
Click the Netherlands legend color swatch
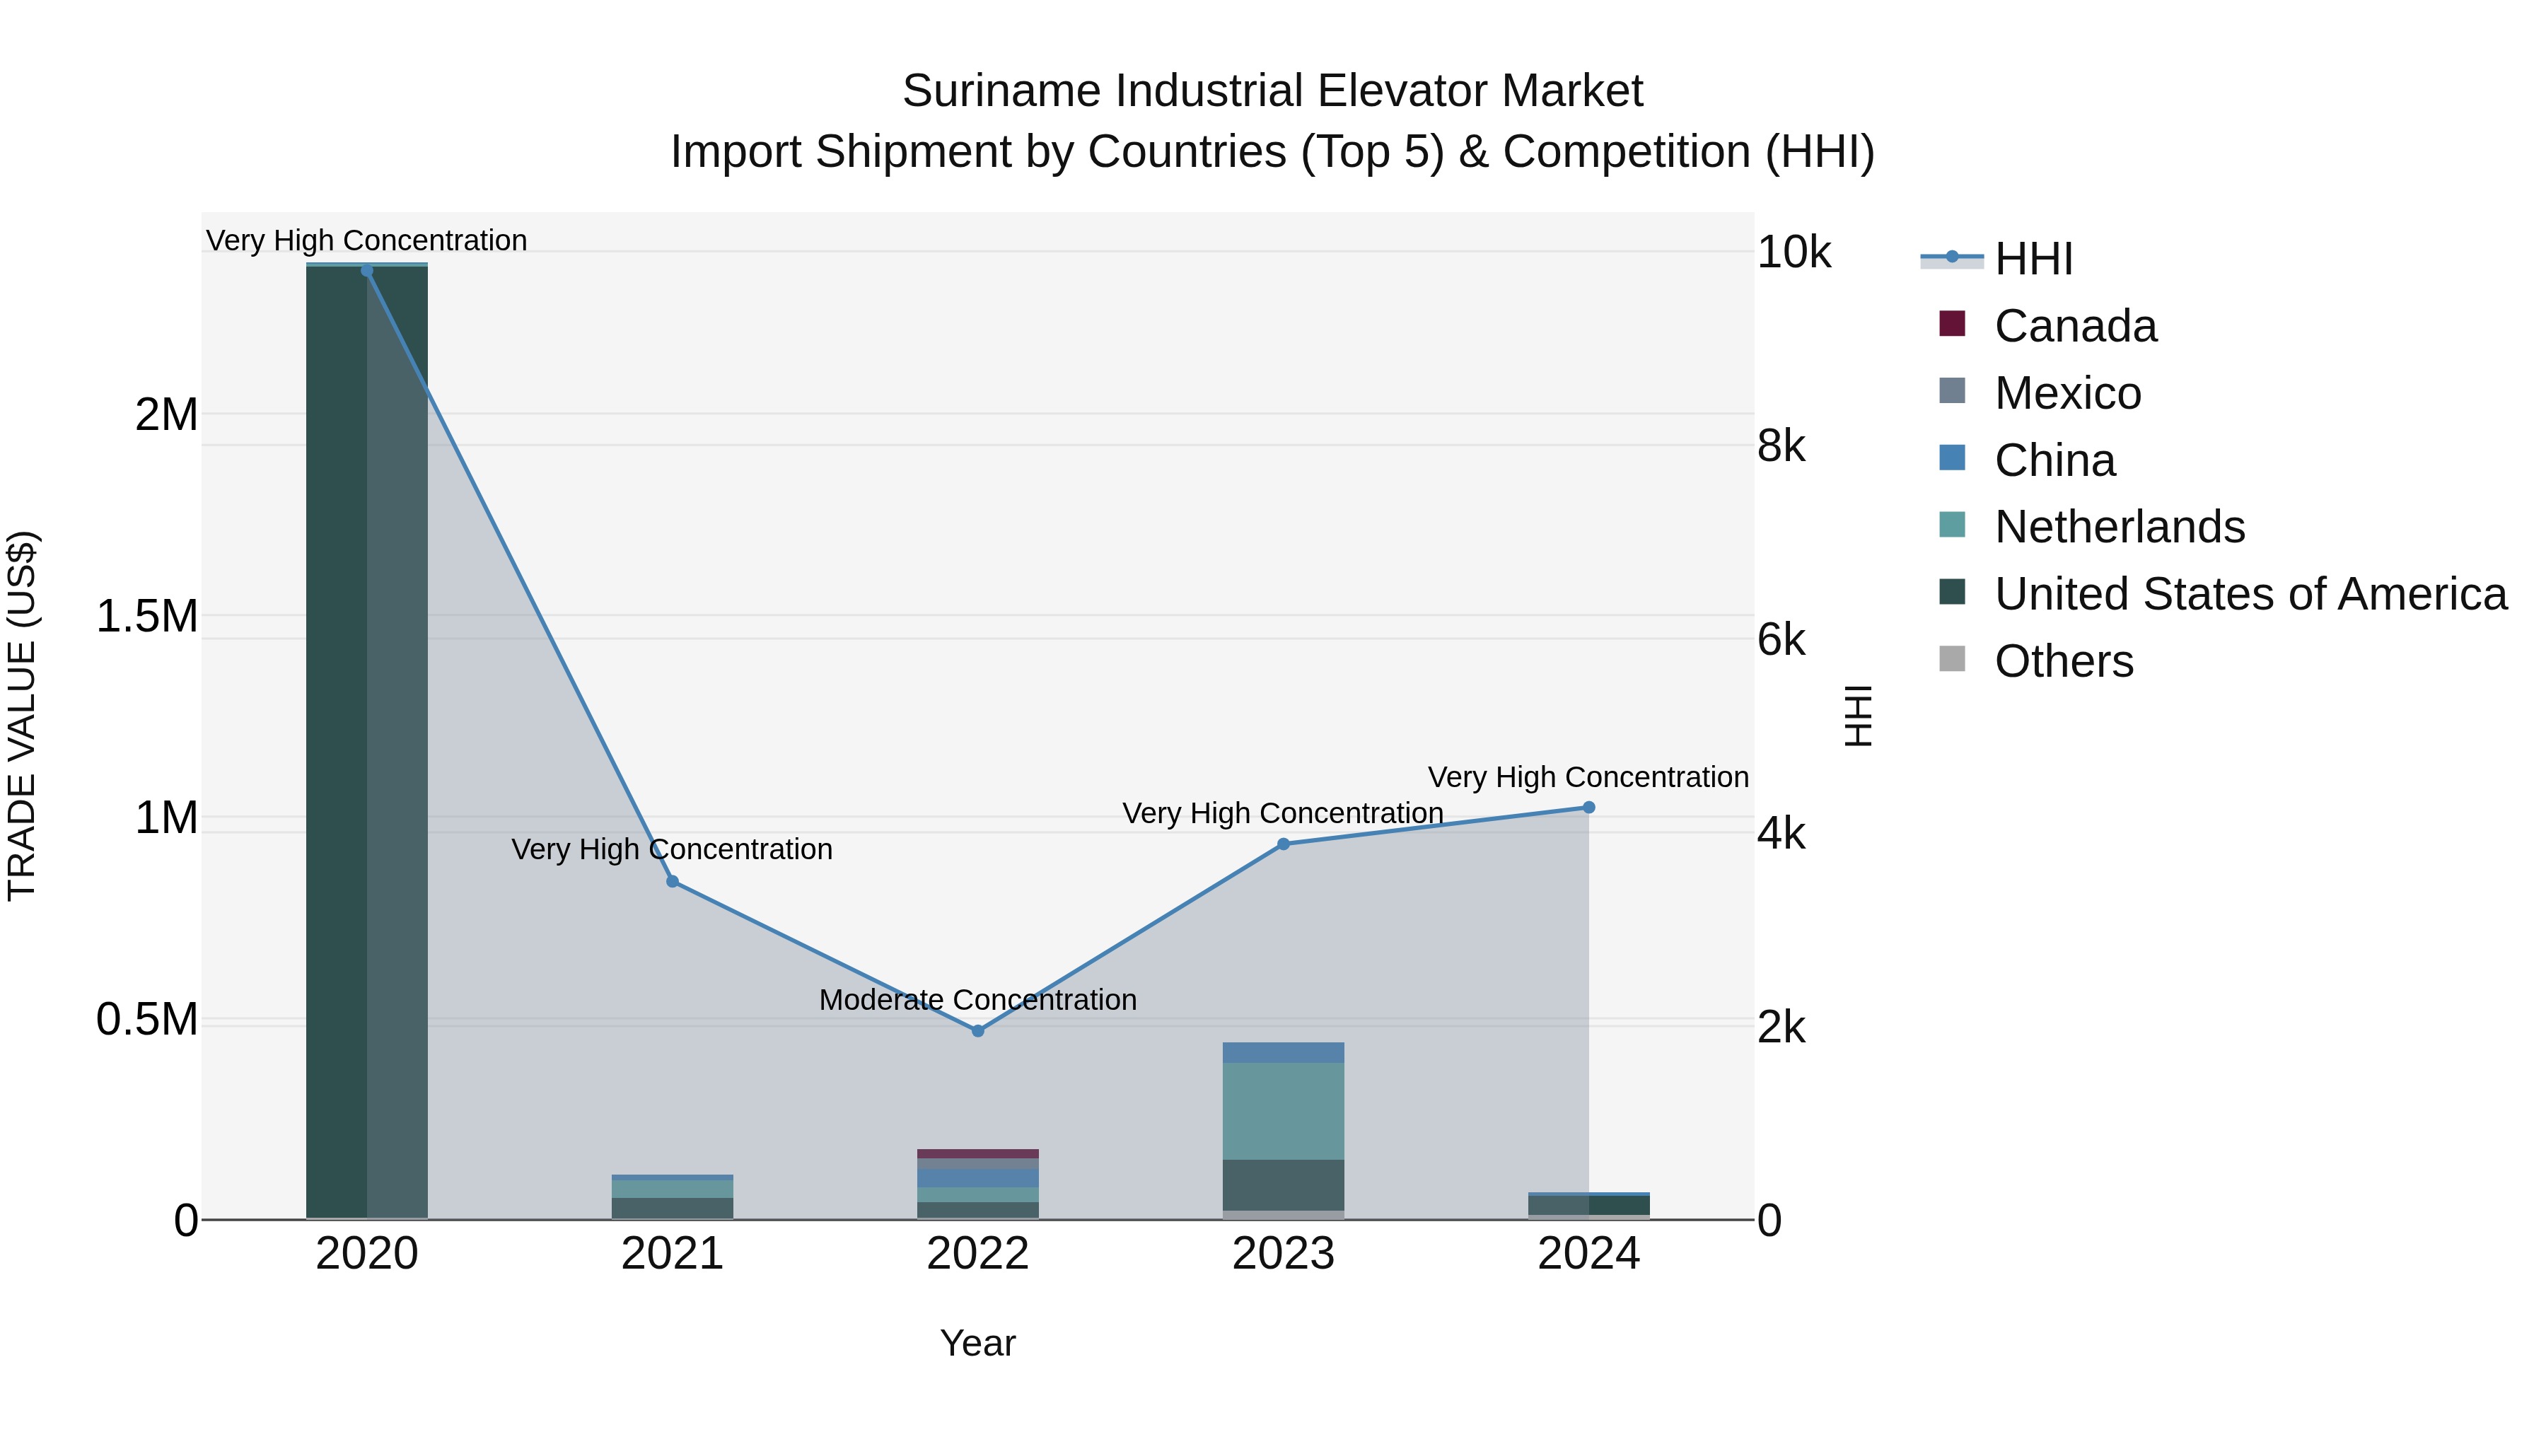[x=1952, y=525]
